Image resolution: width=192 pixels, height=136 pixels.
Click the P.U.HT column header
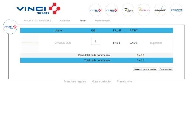coord(117,30)
